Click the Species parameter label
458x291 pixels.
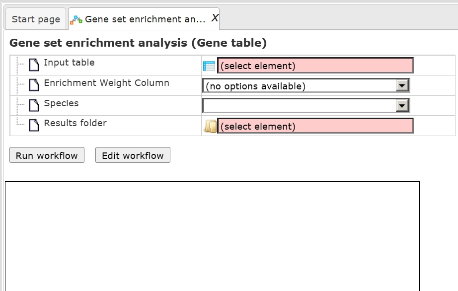pyautogui.click(x=61, y=103)
